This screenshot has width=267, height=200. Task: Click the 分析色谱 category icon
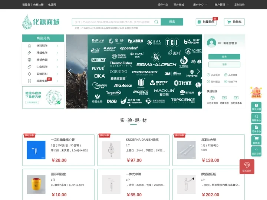point(29,60)
